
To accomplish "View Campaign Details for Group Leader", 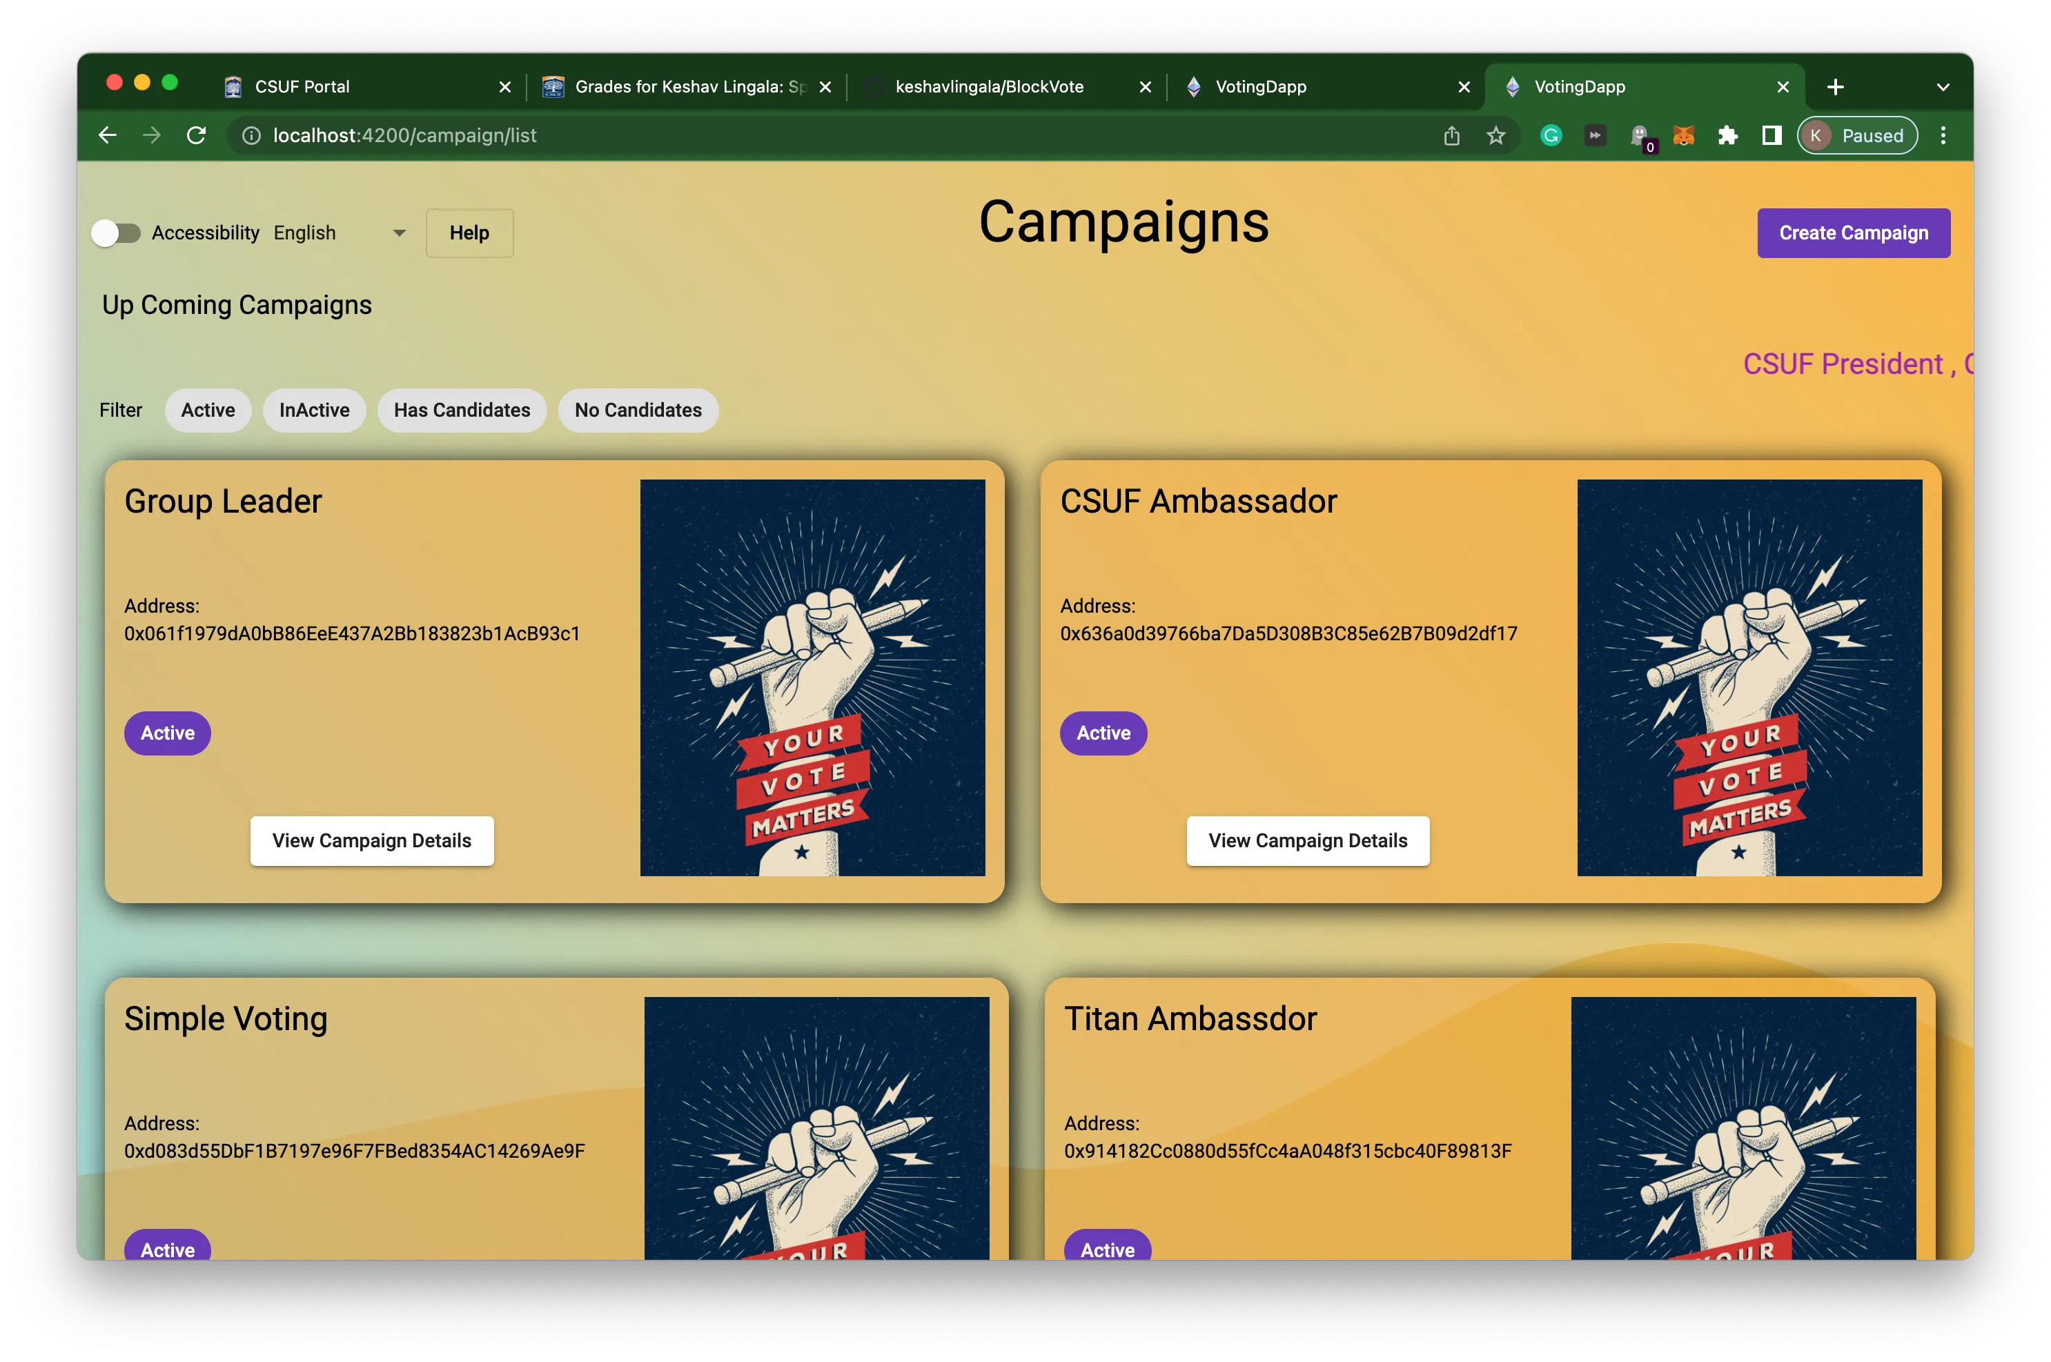I will coord(372,840).
